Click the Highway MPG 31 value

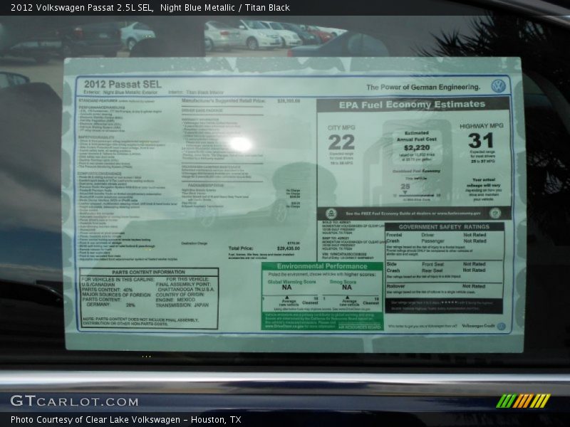click(481, 140)
